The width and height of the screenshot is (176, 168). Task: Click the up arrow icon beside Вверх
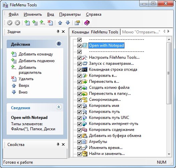coord(14,86)
